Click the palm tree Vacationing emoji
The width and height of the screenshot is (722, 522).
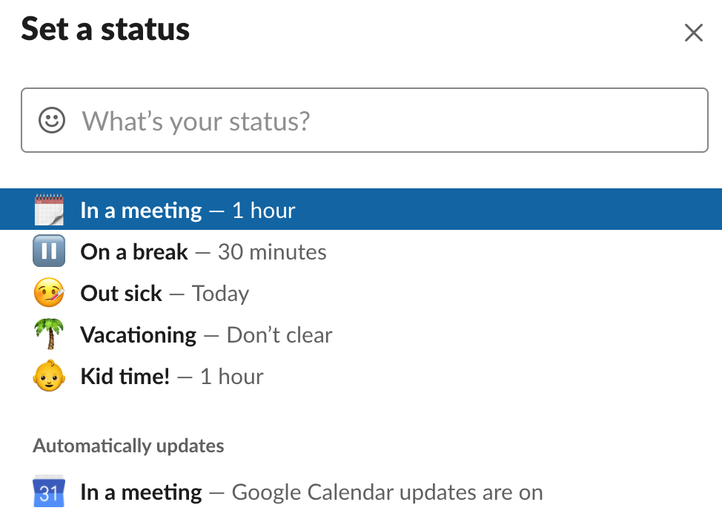(x=50, y=335)
